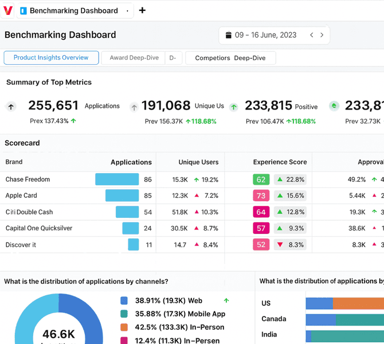The image size is (384, 344).
Task: Click the India row label in country chart
Action: pyautogui.click(x=269, y=334)
